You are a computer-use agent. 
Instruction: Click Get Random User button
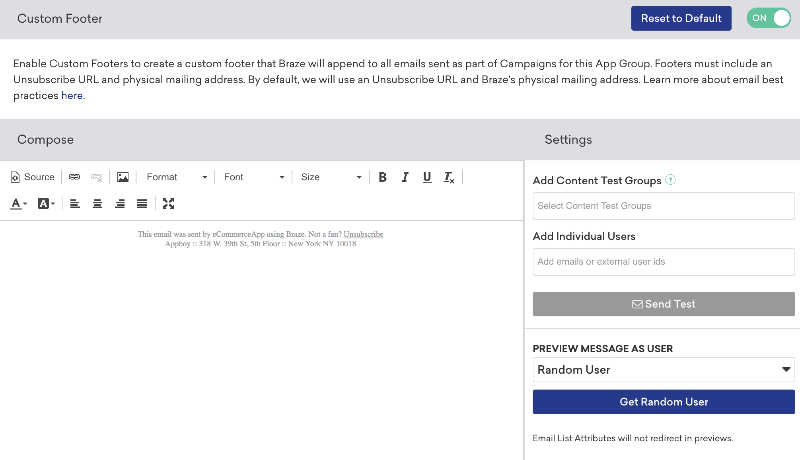[x=664, y=402]
